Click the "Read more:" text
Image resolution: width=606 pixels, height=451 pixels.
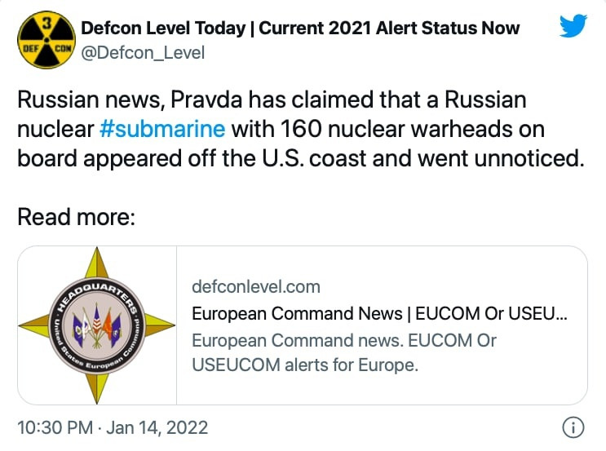click(76, 218)
